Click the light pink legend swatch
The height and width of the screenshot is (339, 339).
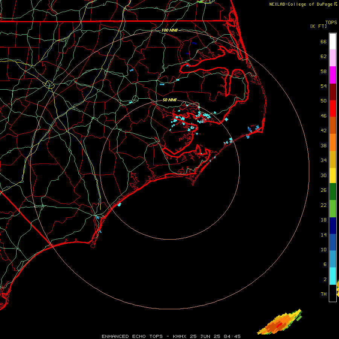tap(333, 58)
